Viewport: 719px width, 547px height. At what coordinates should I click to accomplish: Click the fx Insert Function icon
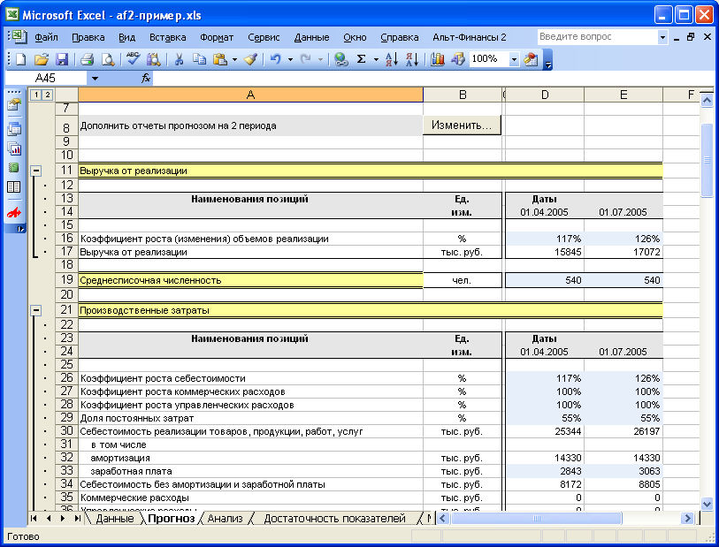pos(146,79)
